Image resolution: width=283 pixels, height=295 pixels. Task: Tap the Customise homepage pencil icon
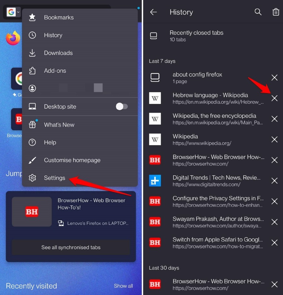click(x=32, y=160)
